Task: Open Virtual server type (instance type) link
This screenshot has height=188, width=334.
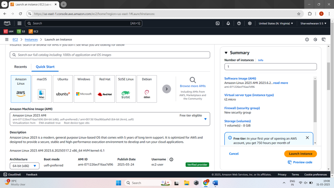Action: coord(249,95)
